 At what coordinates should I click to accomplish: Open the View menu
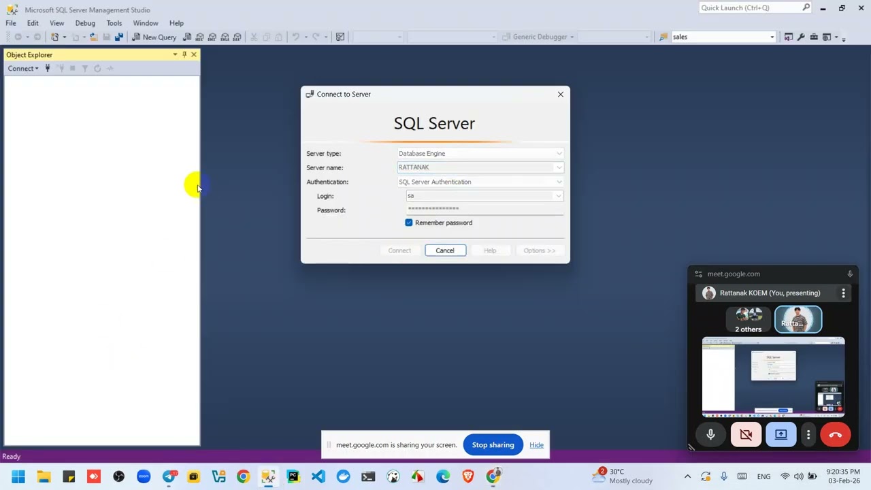click(x=56, y=23)
